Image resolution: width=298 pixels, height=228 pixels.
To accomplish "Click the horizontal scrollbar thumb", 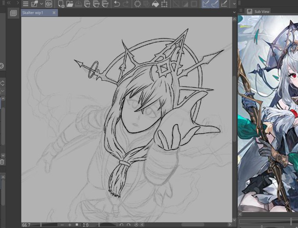I will click(x=193, y=225).
